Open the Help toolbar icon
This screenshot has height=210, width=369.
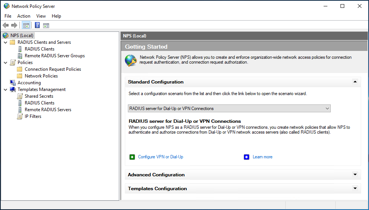(x=37, y=25)
